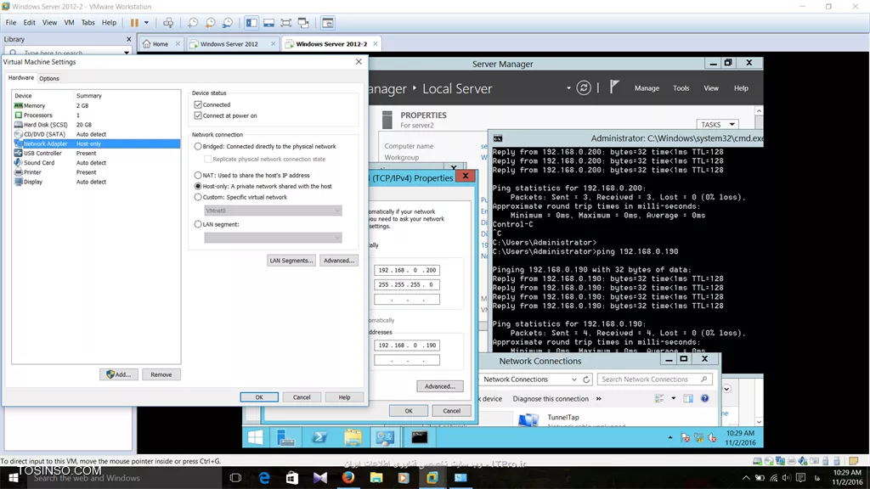This screenshot has height=489, width=870.
Task: Toggle the Show library toolbar icon
Action: 251,23
